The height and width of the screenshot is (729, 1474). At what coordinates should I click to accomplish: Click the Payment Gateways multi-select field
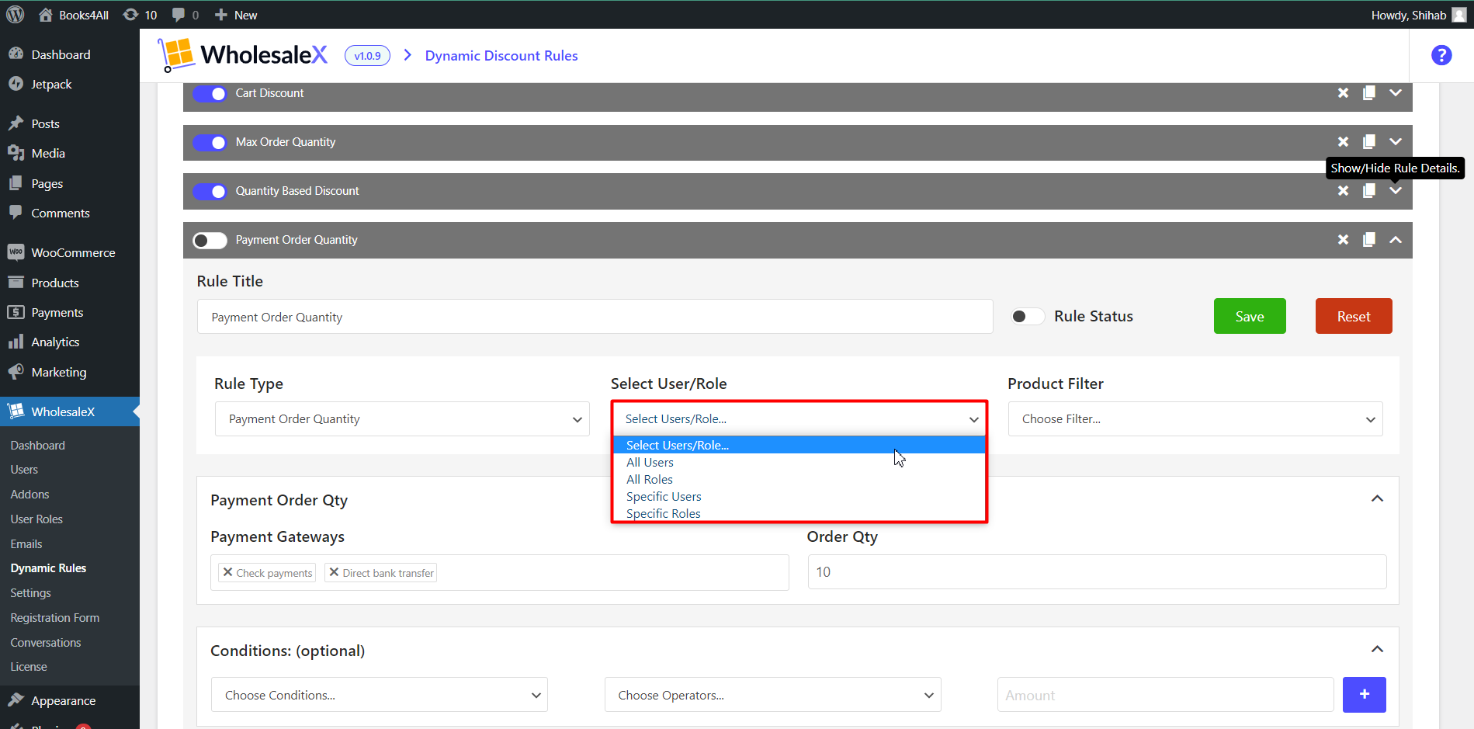coord(500,572)
